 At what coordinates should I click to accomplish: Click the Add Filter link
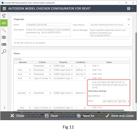19,59
